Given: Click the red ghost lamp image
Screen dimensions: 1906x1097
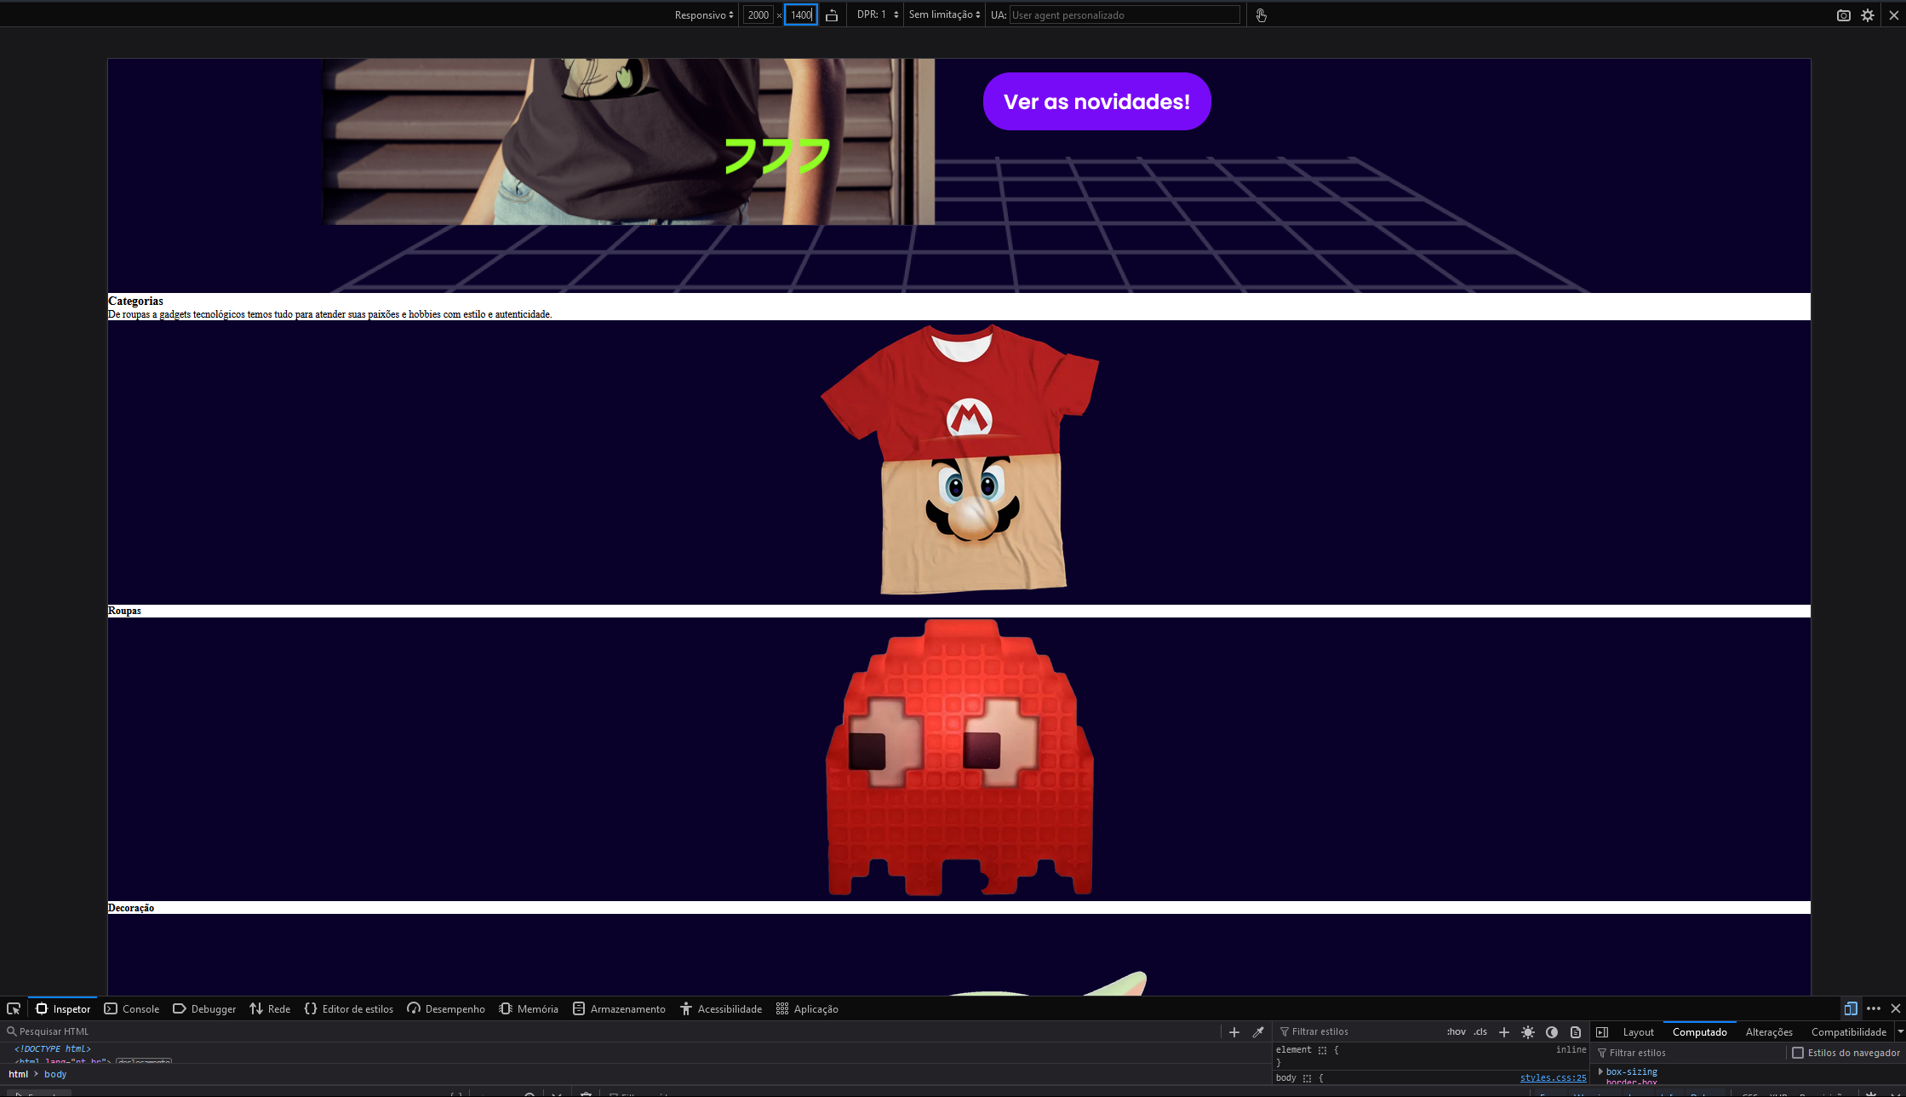Looking at the screenshot, I should click(959, 757).
